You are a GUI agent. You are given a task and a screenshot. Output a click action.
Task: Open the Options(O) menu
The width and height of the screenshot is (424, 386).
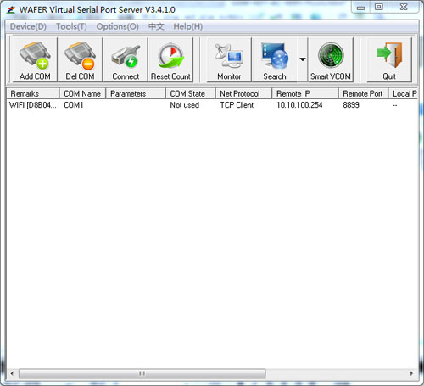117,26
